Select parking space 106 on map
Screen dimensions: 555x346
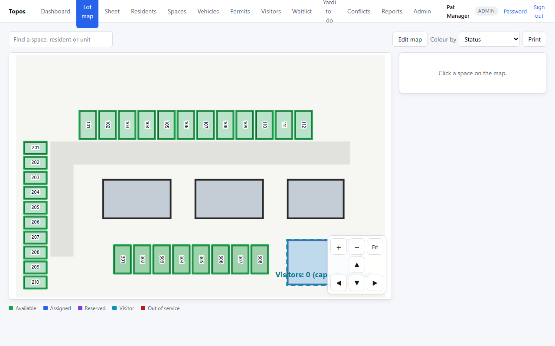pyautogui.click(x=186, y=125)
